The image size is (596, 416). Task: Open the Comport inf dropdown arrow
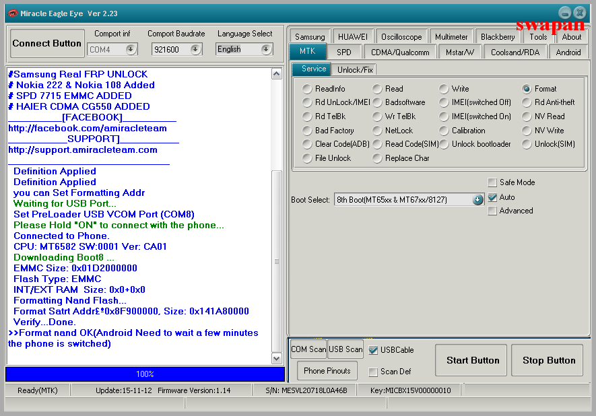131,49
